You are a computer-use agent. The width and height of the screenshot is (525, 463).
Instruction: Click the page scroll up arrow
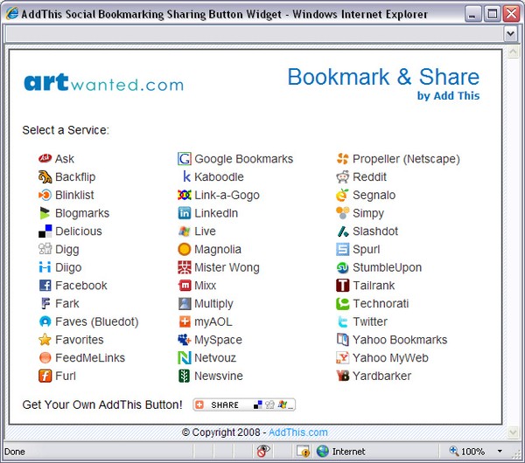tap(513, 52)
